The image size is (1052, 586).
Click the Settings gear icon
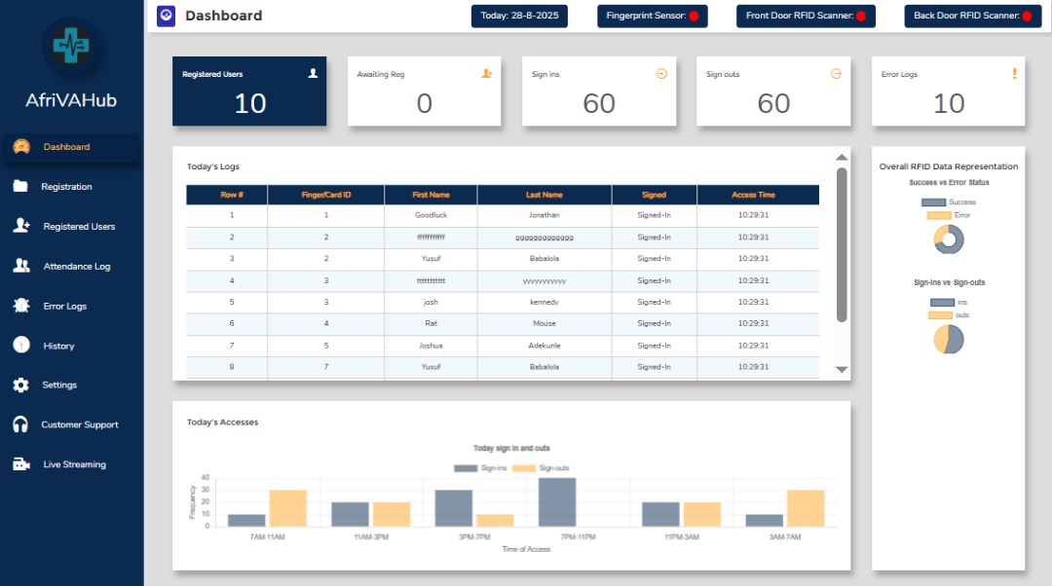coord(21,385)
